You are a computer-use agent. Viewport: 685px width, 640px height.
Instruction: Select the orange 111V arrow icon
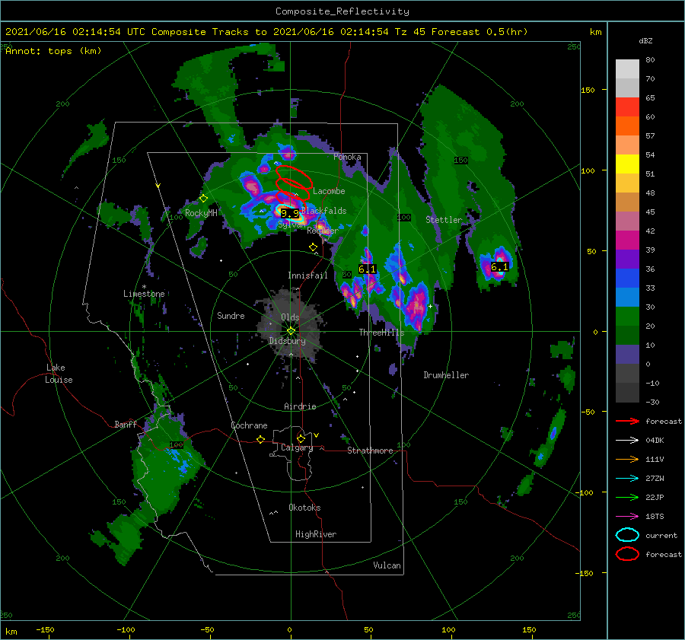(x=627, y=459)
